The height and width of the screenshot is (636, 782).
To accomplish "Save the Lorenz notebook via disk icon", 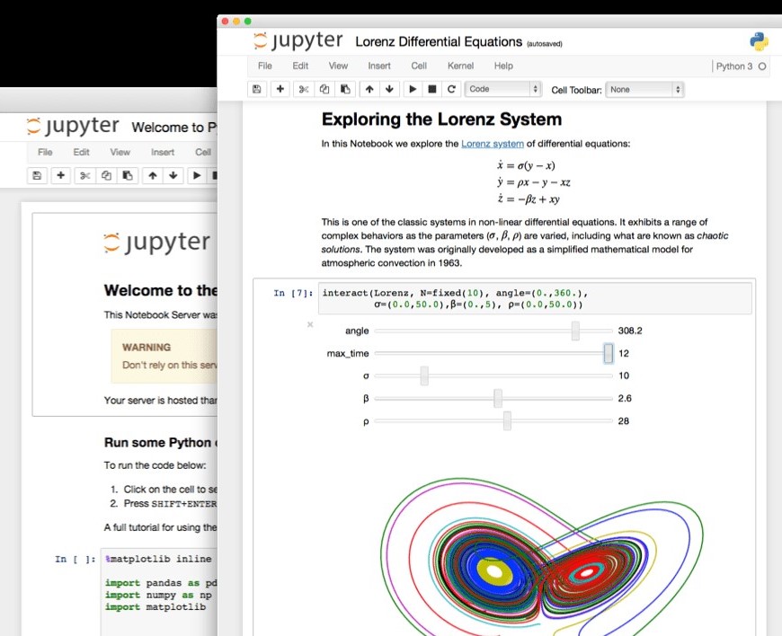I will coord(256,89).
